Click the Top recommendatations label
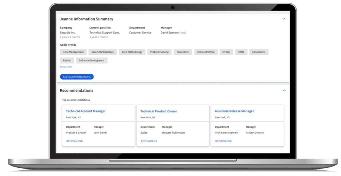The height and width of the screenshot is (176, 341). coord(76,100)
